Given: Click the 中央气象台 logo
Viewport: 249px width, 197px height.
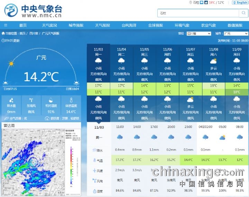Looking at the screenshot, I should click(33, 11).
